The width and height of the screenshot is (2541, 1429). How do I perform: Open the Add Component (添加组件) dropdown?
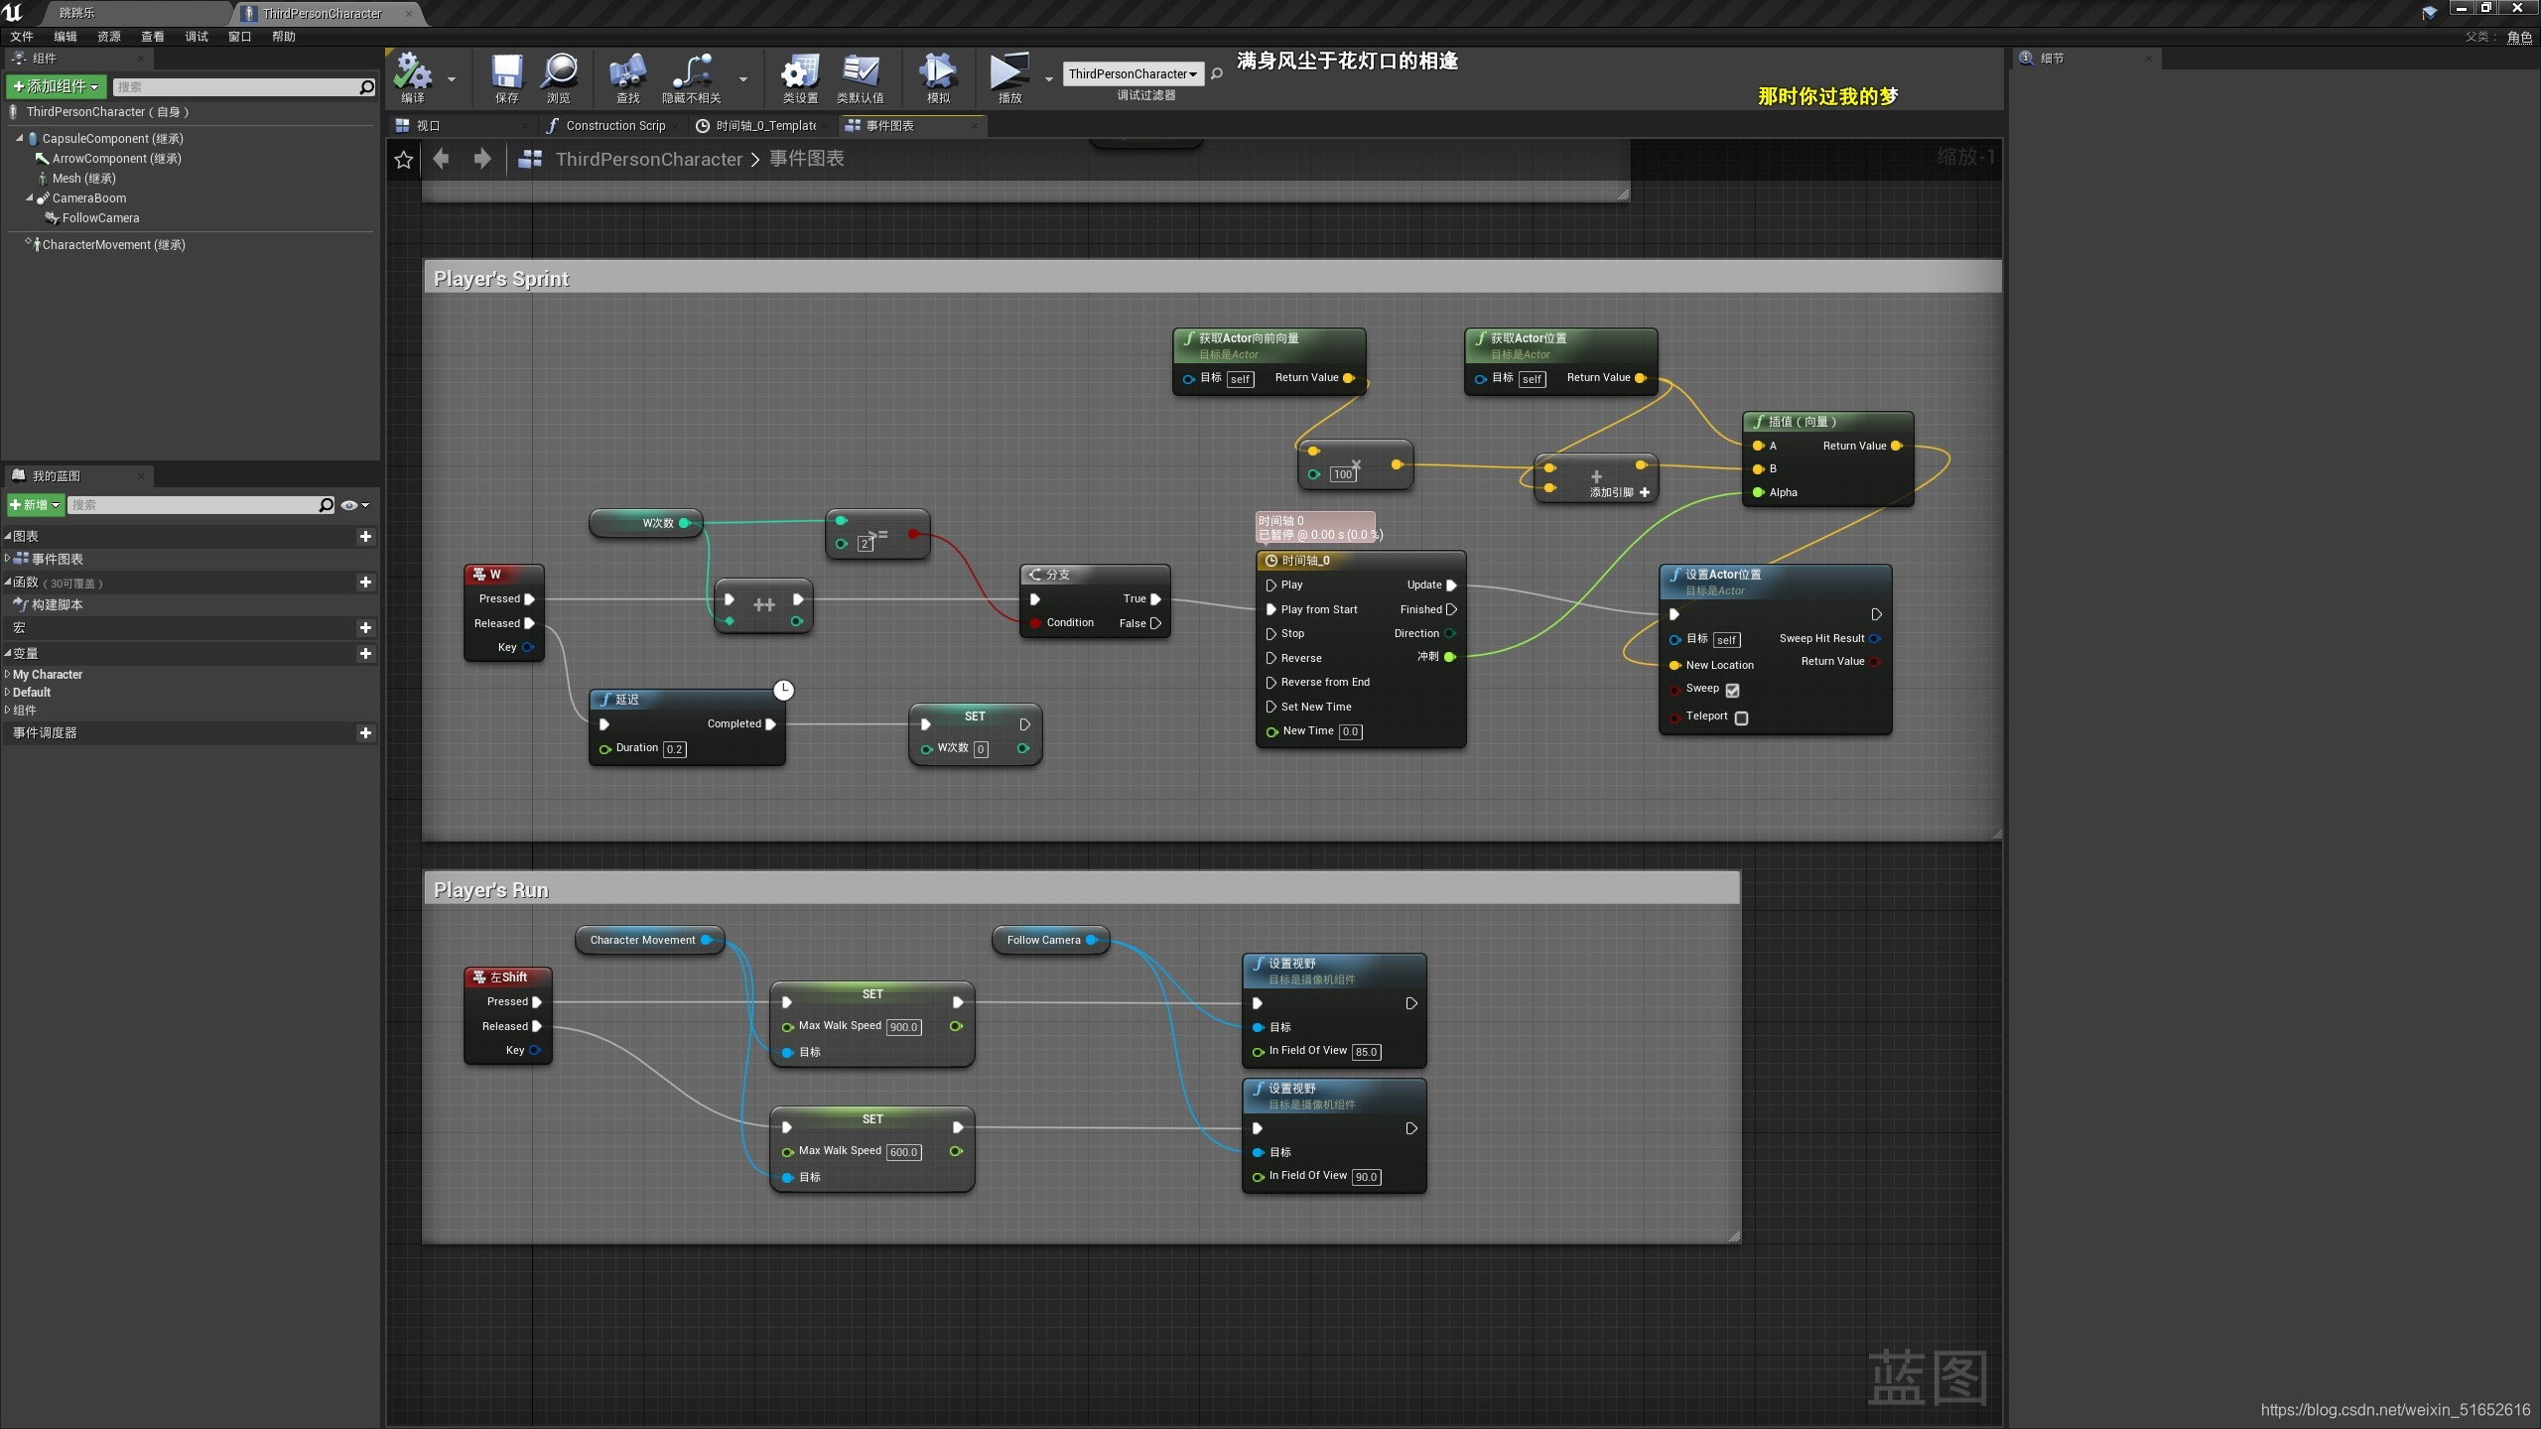56,87
